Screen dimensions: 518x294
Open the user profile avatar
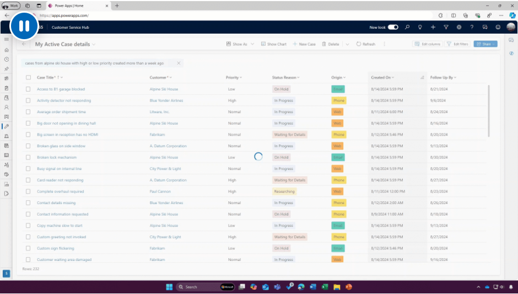click(x=511, y=27)
